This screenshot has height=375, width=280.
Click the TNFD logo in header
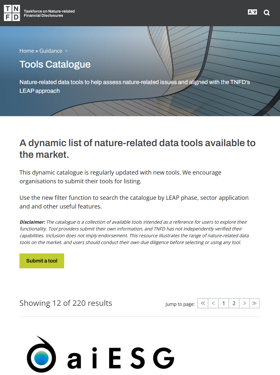[12, 13]
